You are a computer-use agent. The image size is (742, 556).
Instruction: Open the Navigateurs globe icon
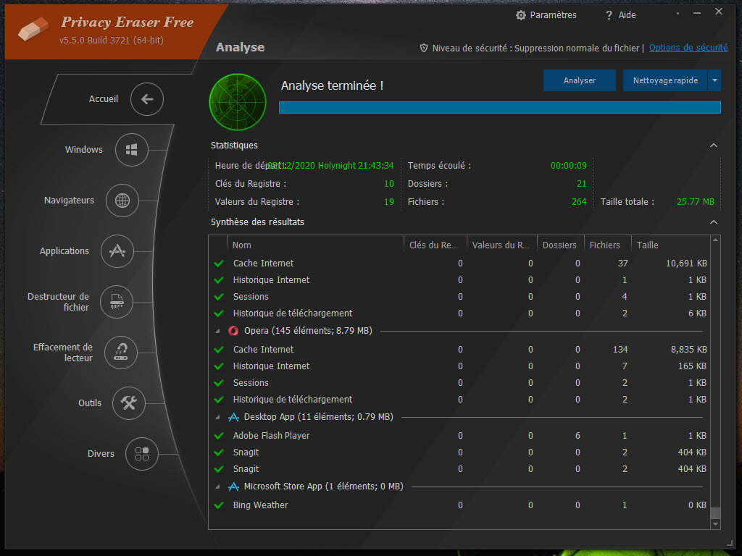tap(122, 201)
